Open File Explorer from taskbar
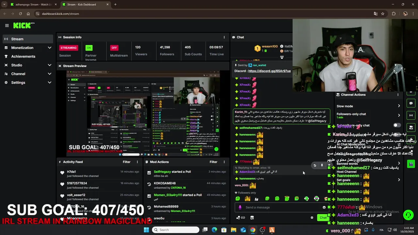418x235 pixels. tap(233, 230)
